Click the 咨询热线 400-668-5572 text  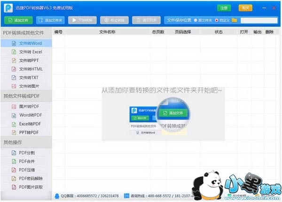coord(162,196)
